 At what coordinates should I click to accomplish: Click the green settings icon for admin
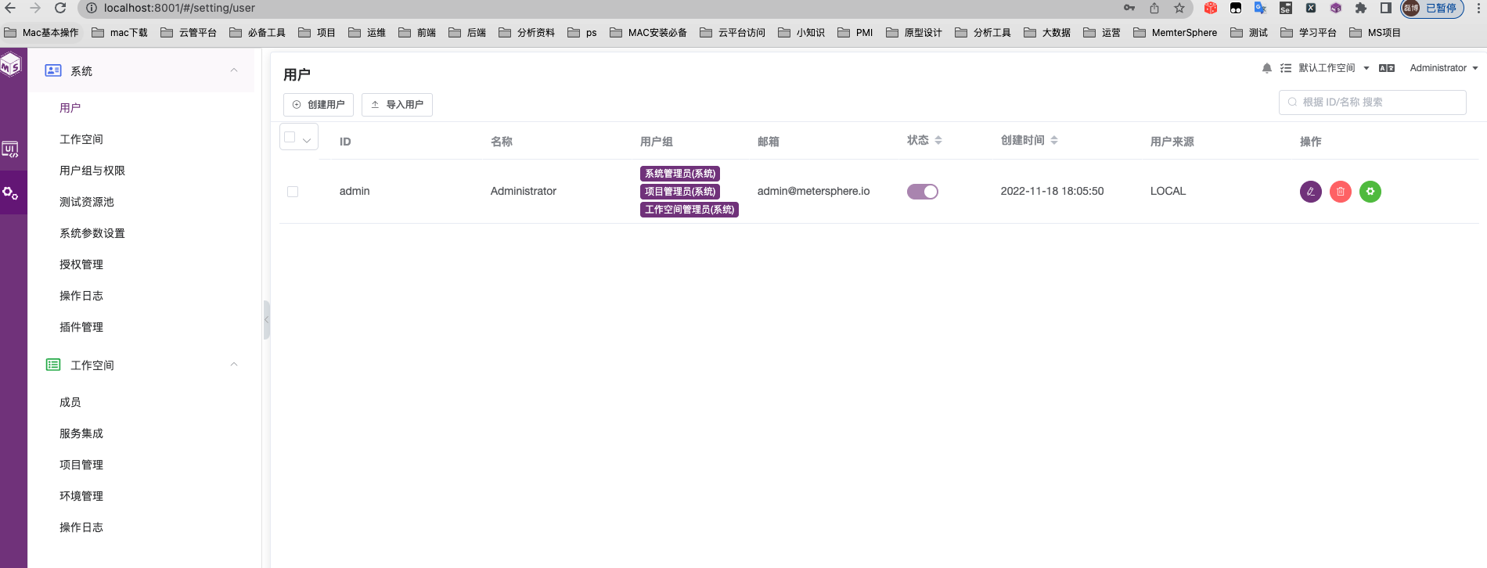click(x=1370, y=192)
